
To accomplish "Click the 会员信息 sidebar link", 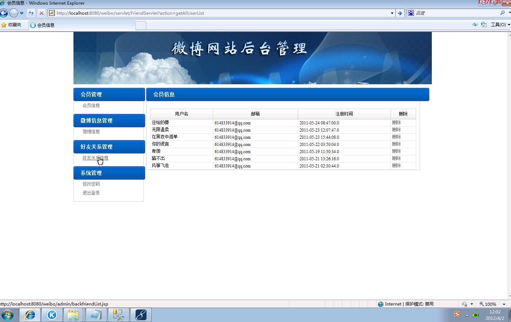I will click(91, 105).
